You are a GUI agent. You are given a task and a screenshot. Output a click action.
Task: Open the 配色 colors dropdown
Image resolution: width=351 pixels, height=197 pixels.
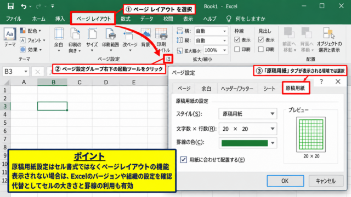(31, 31)
